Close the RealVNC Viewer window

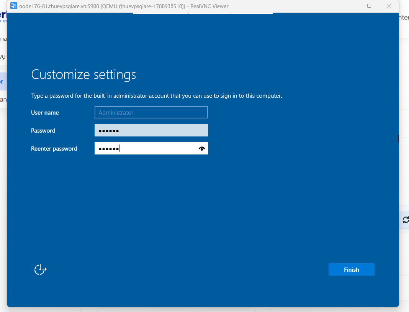[389, 6]
